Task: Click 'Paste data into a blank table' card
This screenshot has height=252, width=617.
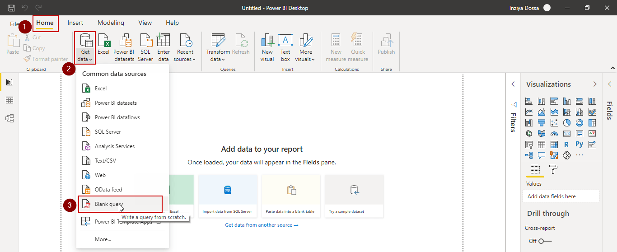Action: [x=291, y=196]
